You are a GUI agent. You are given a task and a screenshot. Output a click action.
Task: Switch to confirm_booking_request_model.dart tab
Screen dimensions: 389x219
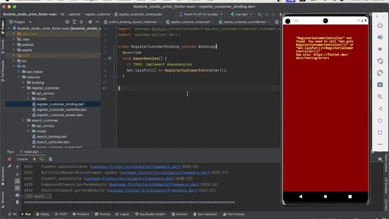coord(133,22)
